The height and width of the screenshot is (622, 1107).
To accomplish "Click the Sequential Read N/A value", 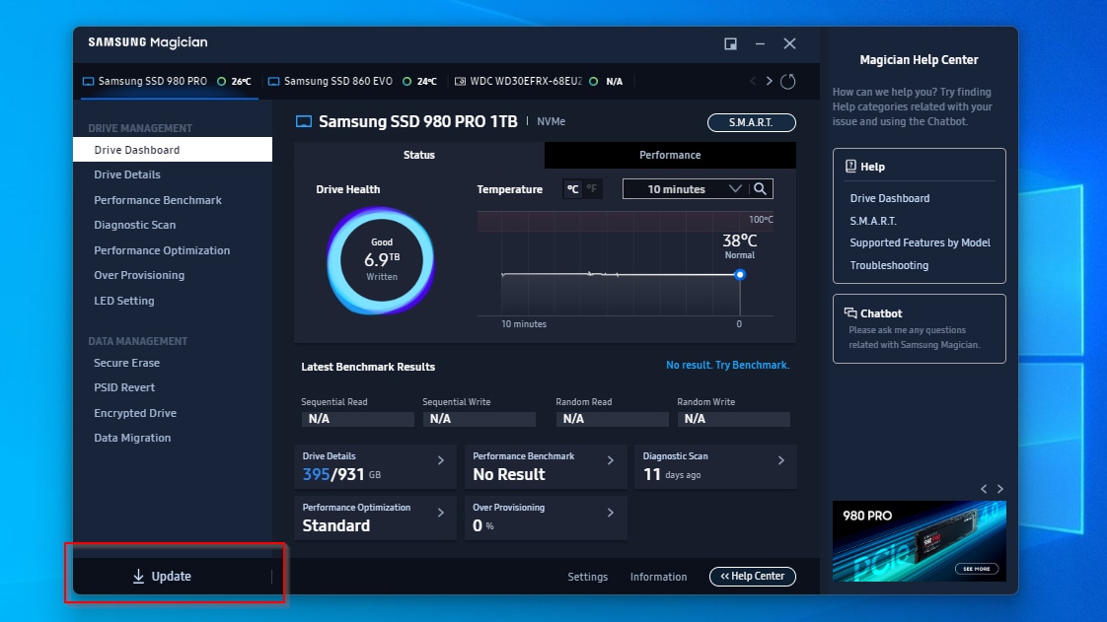I will 357,419.
